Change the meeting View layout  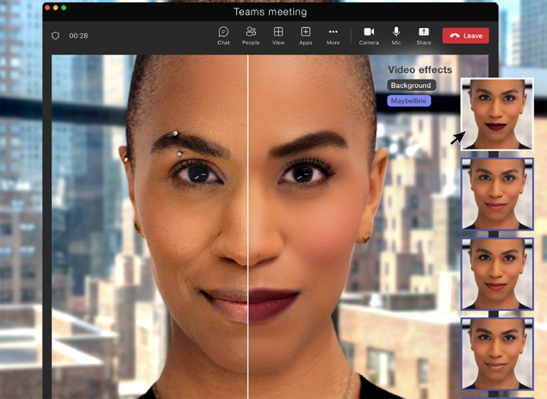278,36
